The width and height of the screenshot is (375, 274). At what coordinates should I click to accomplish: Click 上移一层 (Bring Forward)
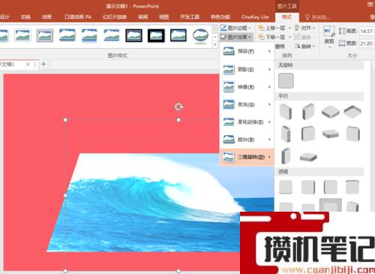click(271, 28)
